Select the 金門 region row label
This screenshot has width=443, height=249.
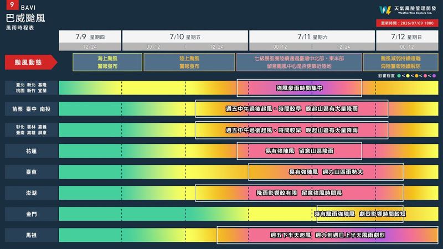[x=31, y=214]
